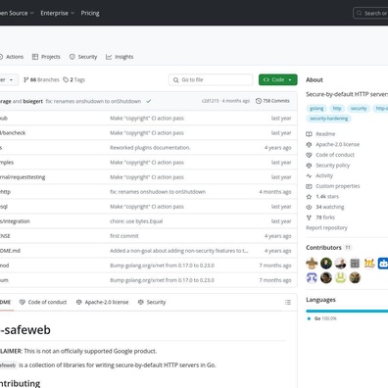Open the Apache-2.0 license sidebar link
The width and height of the screenshot is (388, 388).
pyautogui.click(x=333, y=144)
